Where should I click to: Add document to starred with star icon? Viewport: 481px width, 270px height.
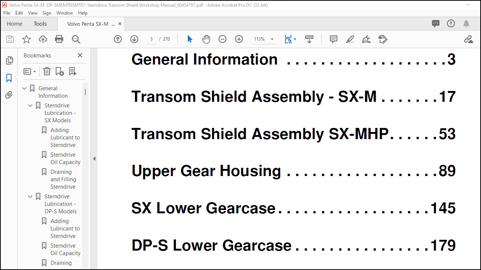pyautogui.click(x=27, y=39)
